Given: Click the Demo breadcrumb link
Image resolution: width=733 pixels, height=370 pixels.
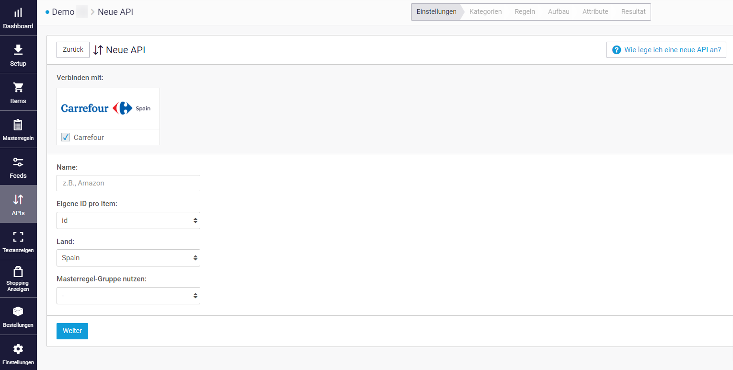Looking at the screenshot, I should (x=63, y=12).
